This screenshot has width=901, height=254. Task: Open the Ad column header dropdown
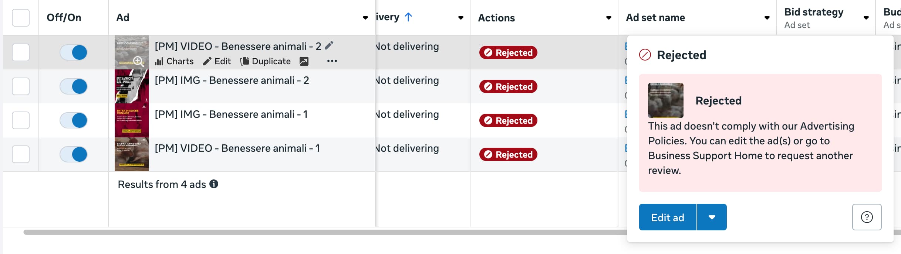coord(365,18)
